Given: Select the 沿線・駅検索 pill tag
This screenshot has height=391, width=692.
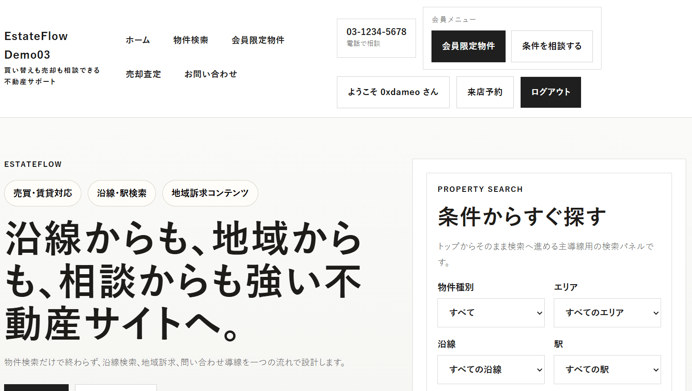Looking at the screenshot, I should 122,193.
